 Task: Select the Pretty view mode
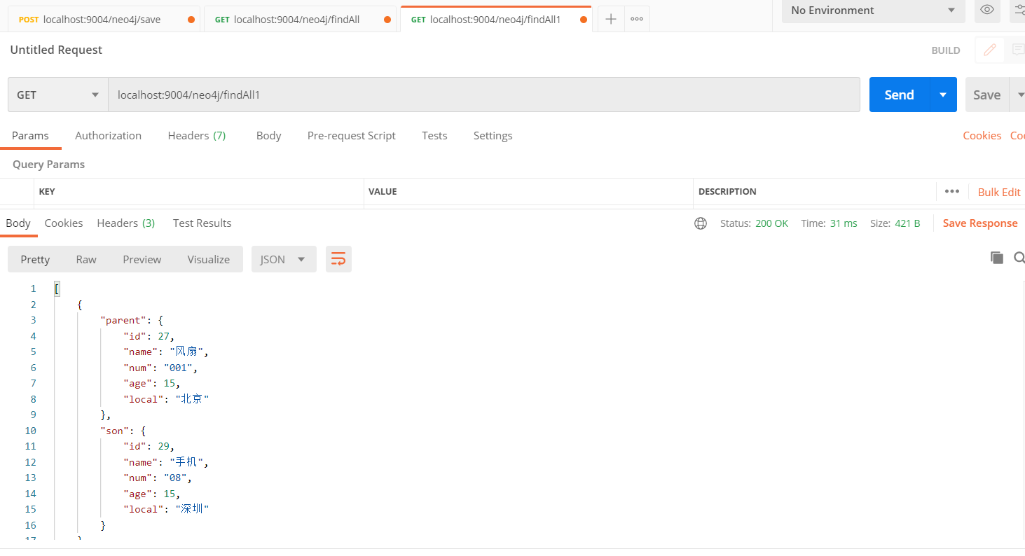pyautogui.click(x=35, y=259)
